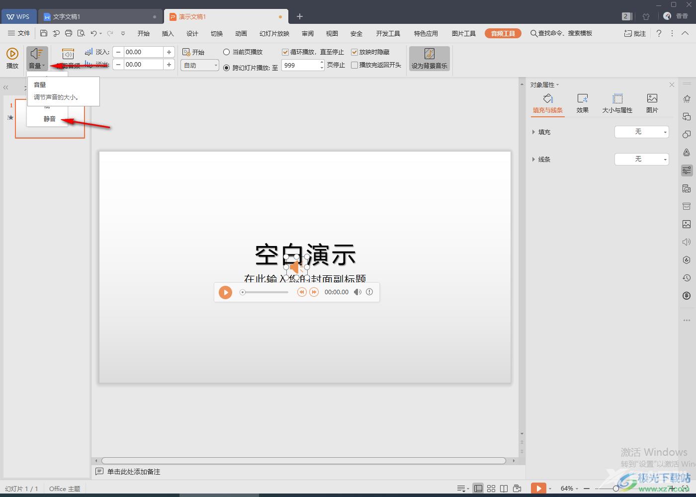Screen dimensions: 696x497
Task: Increase the 淡入 fade-in time with plus
Action: pyautogui.click(x=169, y=52)
